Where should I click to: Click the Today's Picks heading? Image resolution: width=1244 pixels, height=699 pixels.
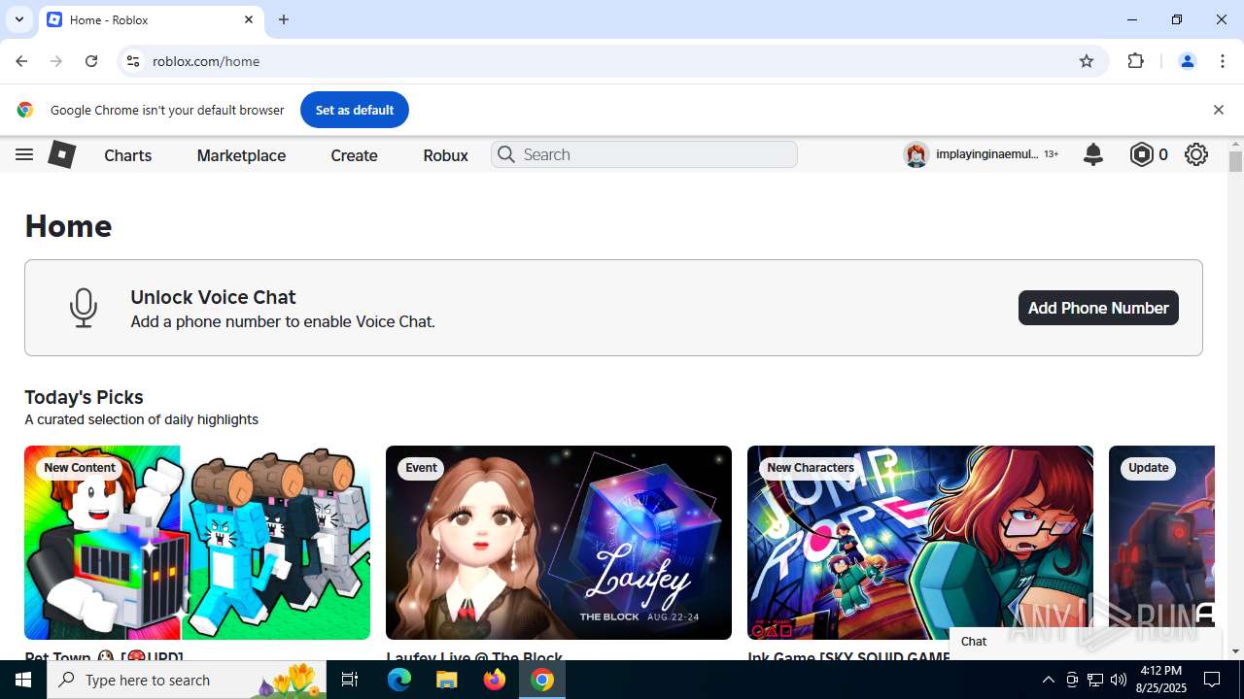(84, 397)
